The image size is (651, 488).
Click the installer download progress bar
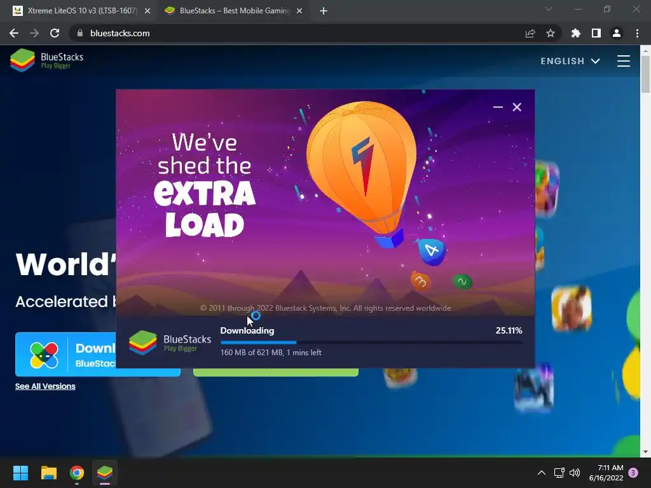371,342
